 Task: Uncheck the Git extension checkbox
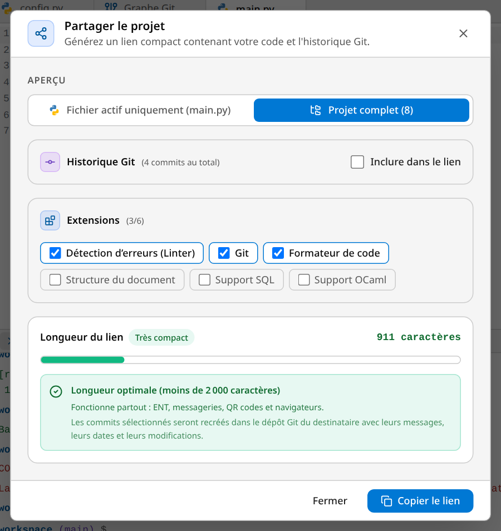[x=224, y=253]
